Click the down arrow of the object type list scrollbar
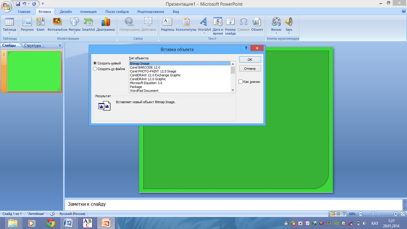407x229 pixels. click(x=233, y=90)
